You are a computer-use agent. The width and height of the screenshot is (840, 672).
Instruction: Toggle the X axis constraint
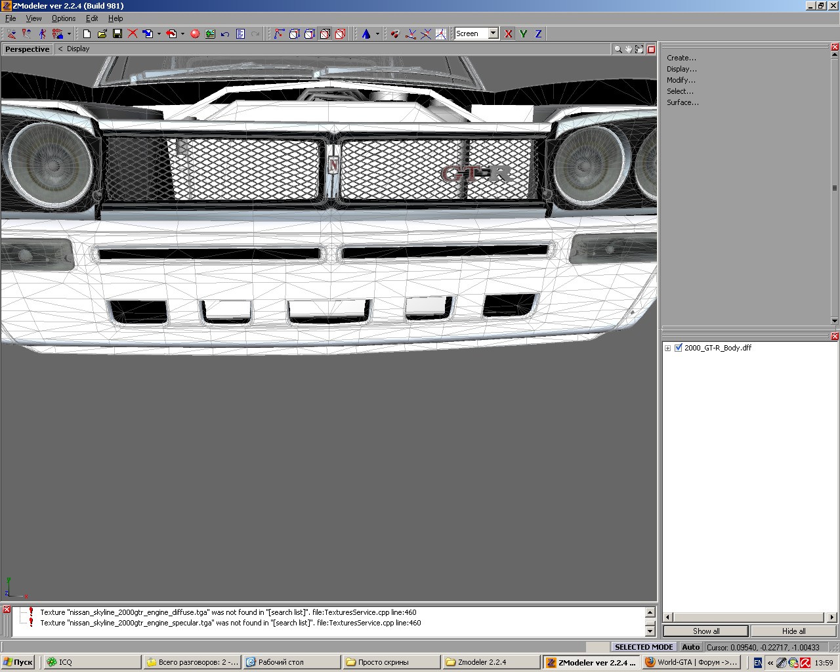point(509,33)
